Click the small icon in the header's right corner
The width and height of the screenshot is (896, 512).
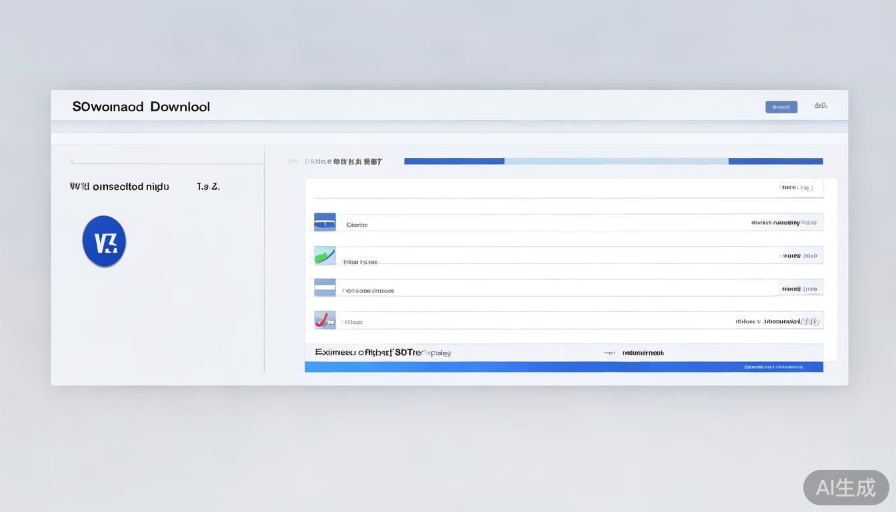click(x=821, y=105)
